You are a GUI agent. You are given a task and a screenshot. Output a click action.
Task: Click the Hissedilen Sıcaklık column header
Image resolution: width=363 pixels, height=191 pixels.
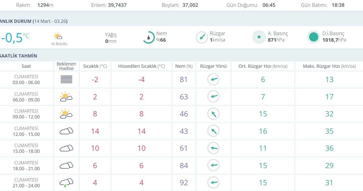click(x=141, y=66)
